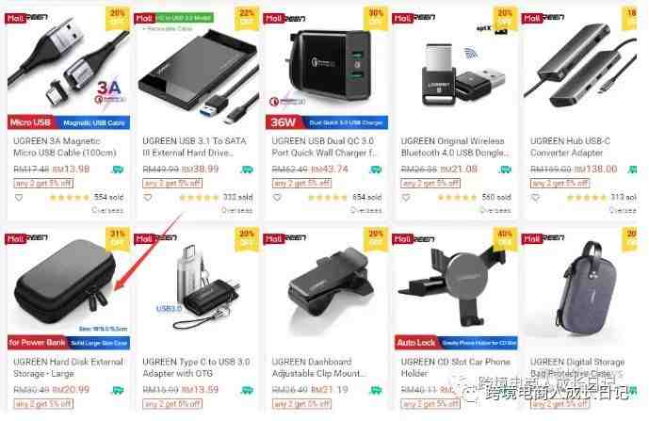The image size is (649, 421).
Task: Click the heart icon on the Bluetooth 4.0 USB Dongle
Action: (x=406, y=198)
